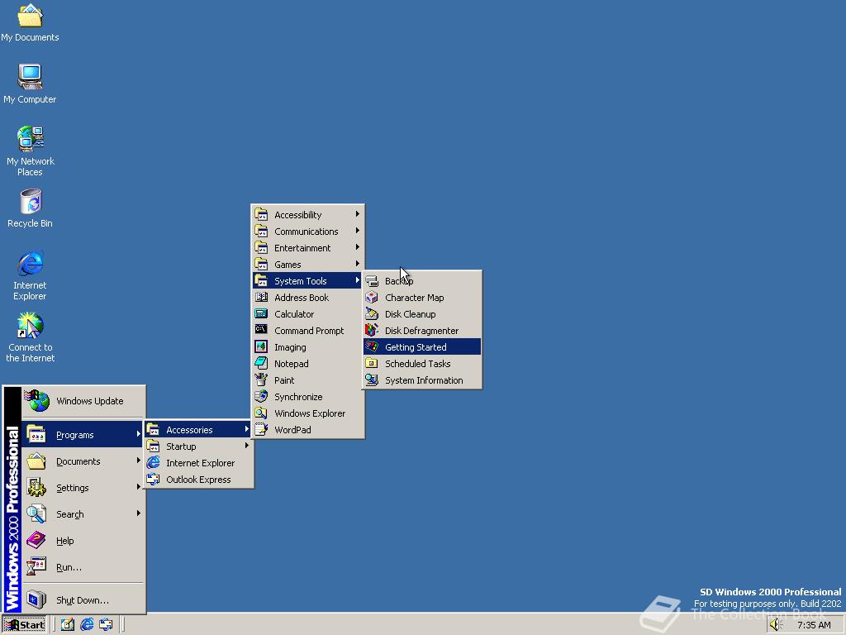This screenshot has width=846, height=635.
Task: Expand the Search submenu arrow
Action: tap(139, 513)
